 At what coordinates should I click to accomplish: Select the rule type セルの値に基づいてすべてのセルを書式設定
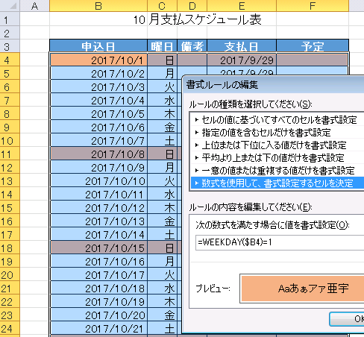pos(277,120)
